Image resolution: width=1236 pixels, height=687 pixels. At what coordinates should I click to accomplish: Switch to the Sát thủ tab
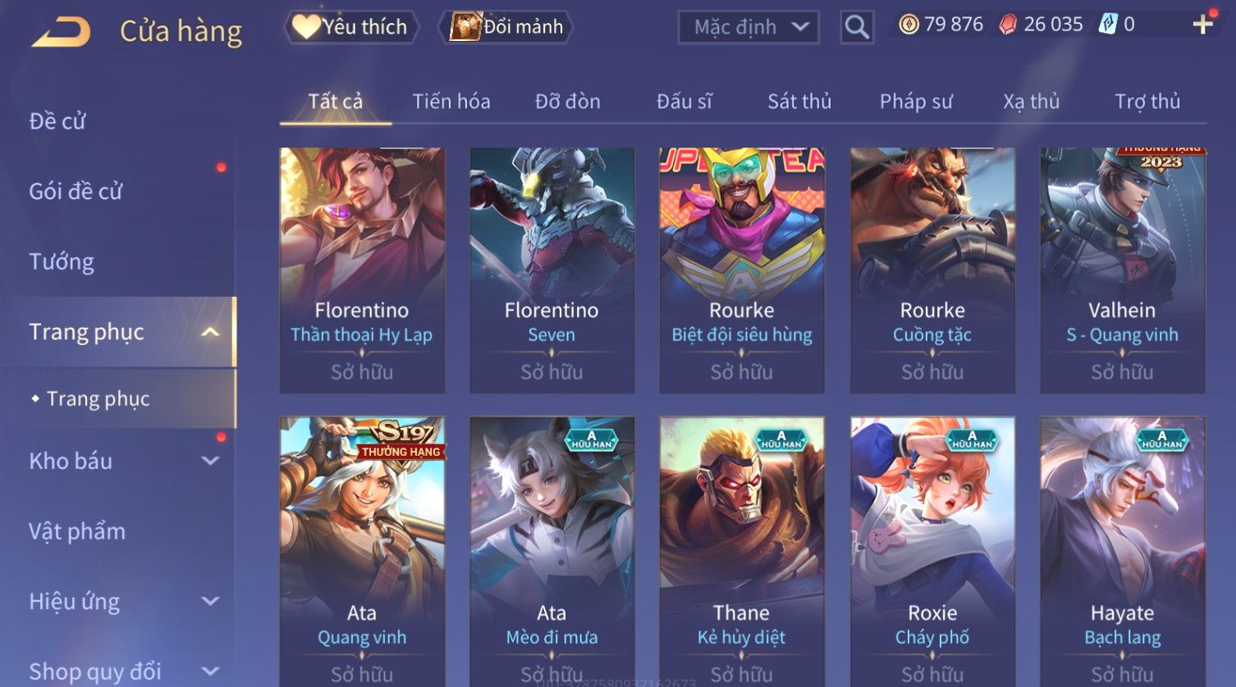[x=799, y=102]
